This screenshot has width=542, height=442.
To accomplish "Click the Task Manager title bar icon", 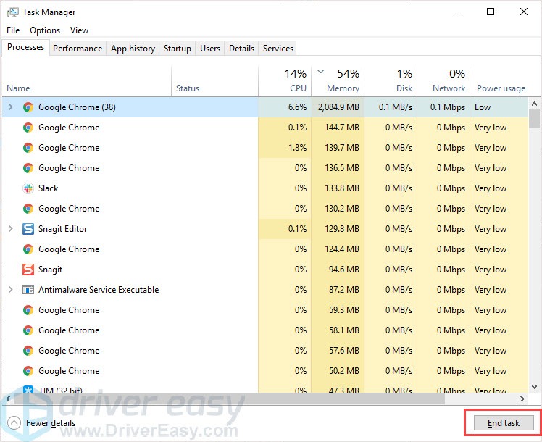I will (x=12, y=12).
